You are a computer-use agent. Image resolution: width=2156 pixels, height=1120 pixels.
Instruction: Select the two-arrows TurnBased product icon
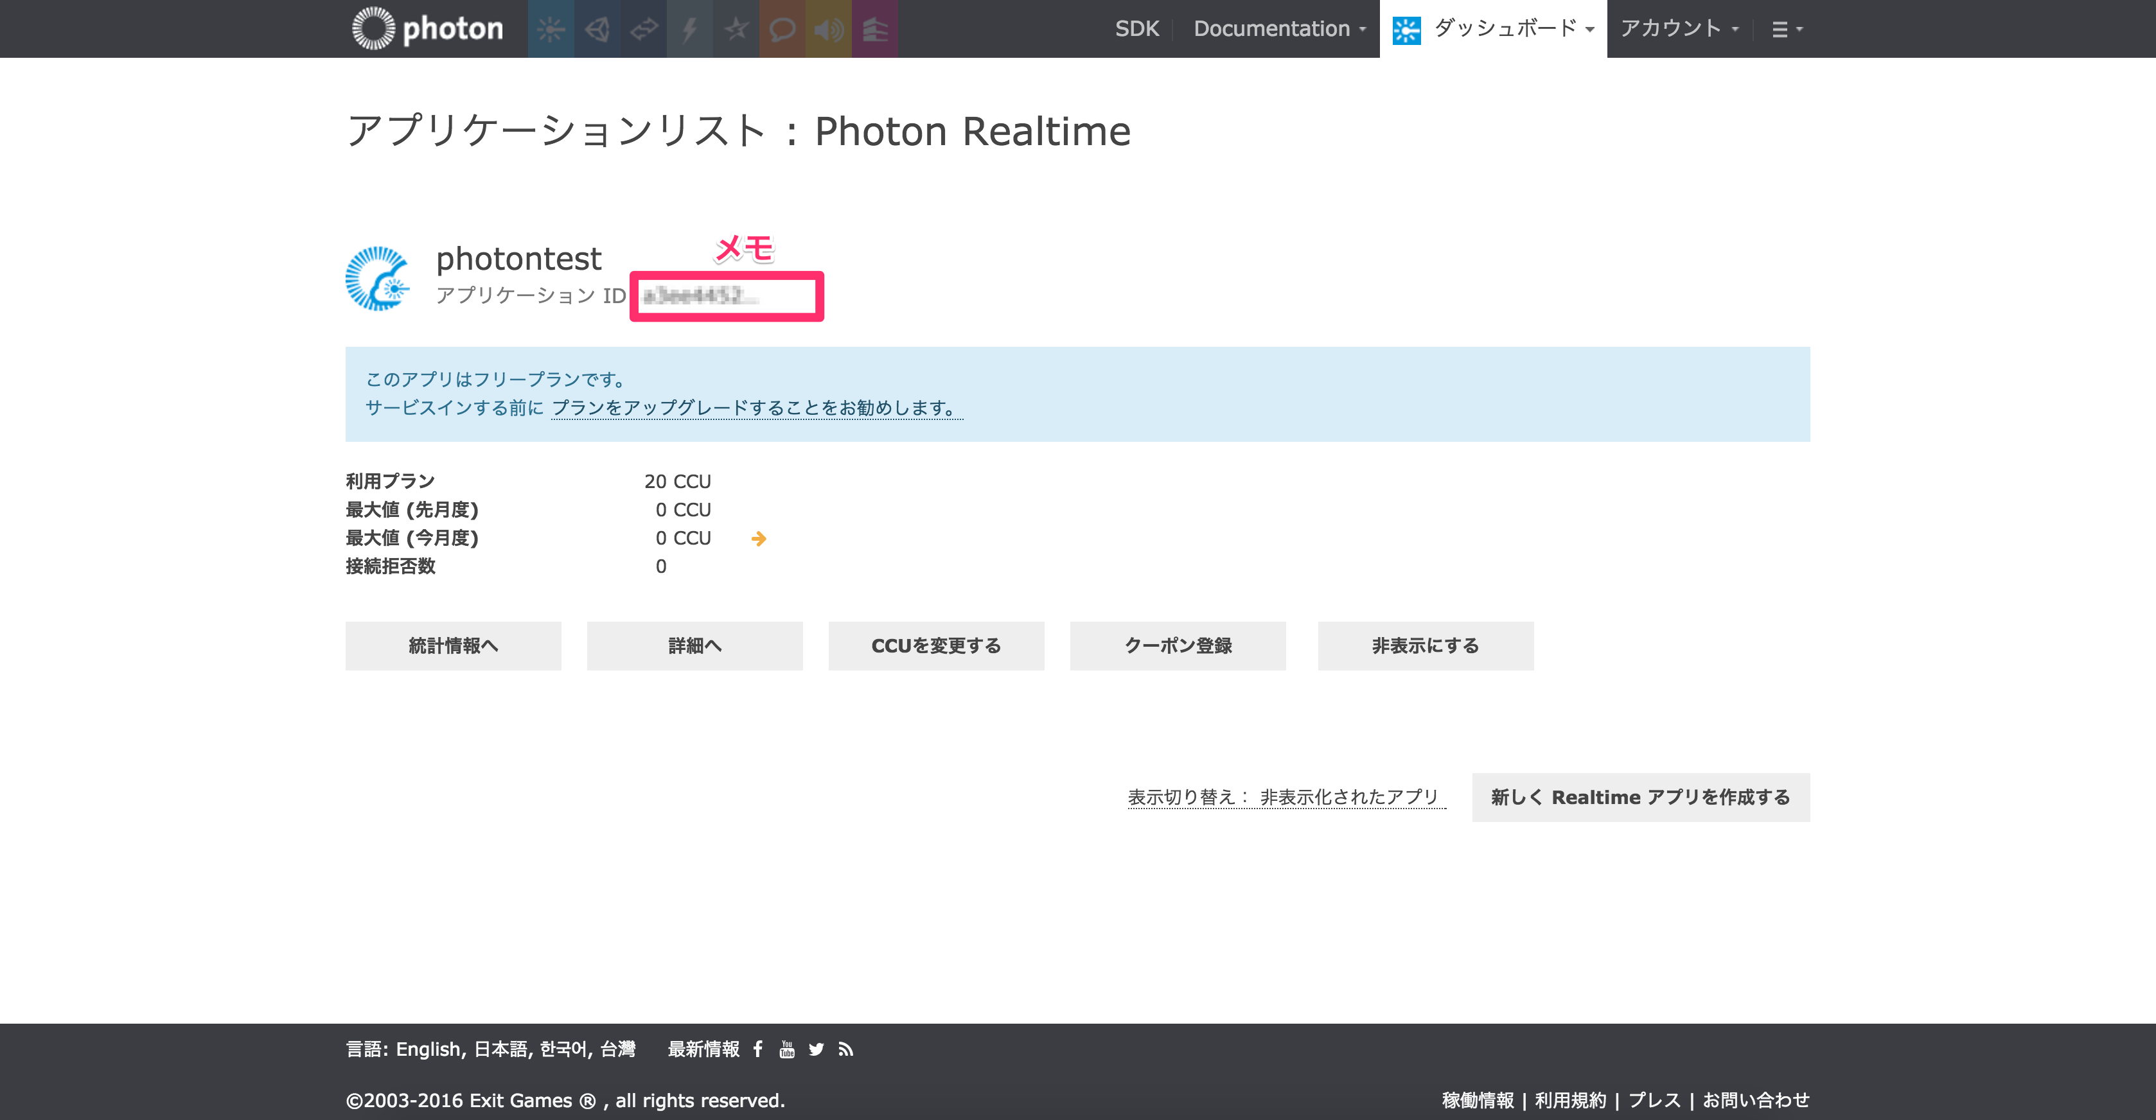click(644, 30)
